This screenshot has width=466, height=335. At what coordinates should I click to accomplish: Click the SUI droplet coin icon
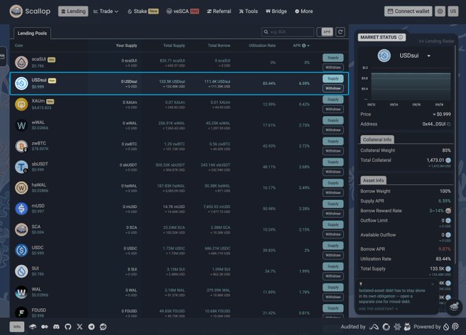click(x=21, y=271)
